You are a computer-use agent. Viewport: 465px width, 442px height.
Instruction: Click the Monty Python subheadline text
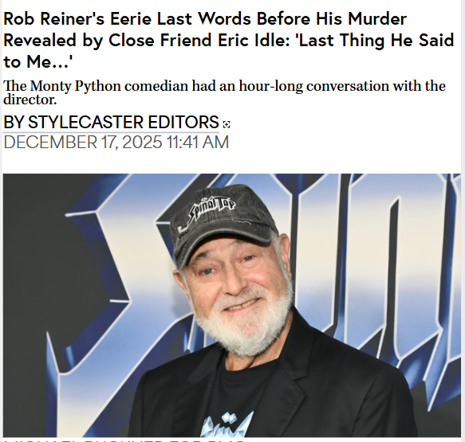click(224, 92)
